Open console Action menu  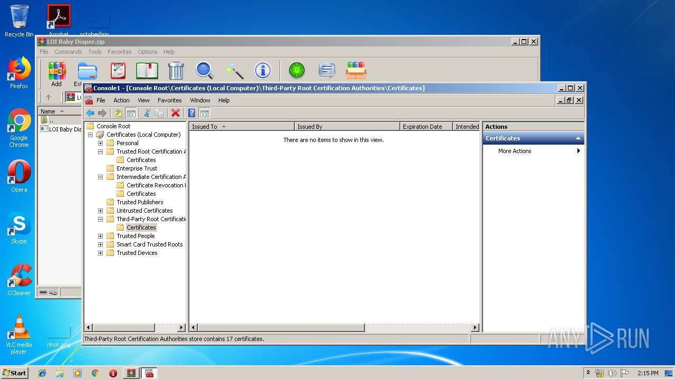tap(121, 100)
